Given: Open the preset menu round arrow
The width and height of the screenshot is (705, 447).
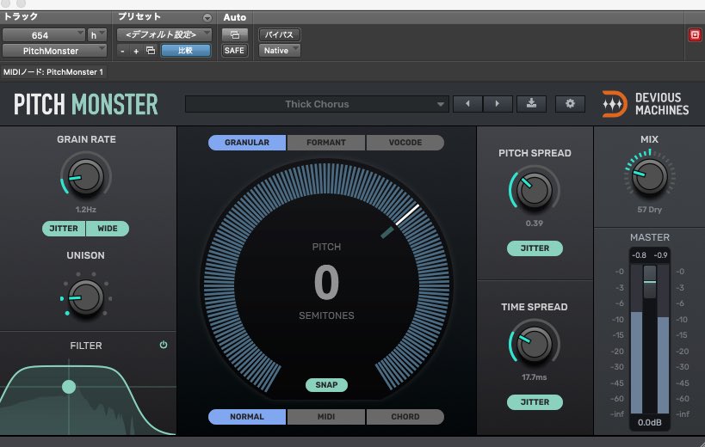Looking at the screenshot, I should [207, 18].
